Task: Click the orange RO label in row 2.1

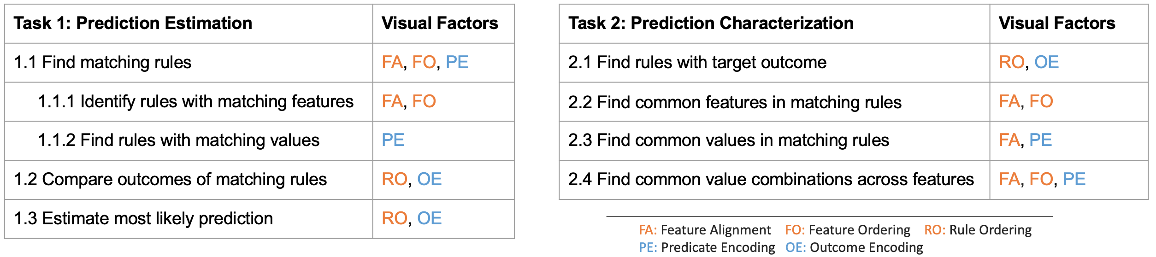Action: click(x=1011, y=63)
